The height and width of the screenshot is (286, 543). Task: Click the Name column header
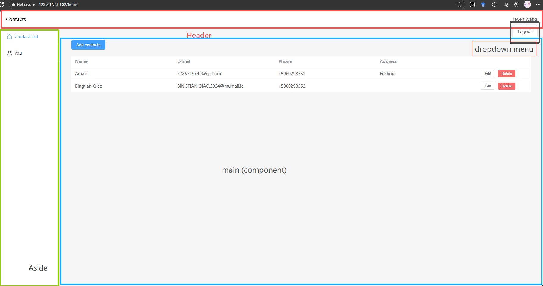[81, 61]
